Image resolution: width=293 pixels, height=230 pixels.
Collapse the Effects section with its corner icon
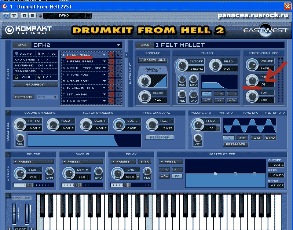tap(8, 154)
